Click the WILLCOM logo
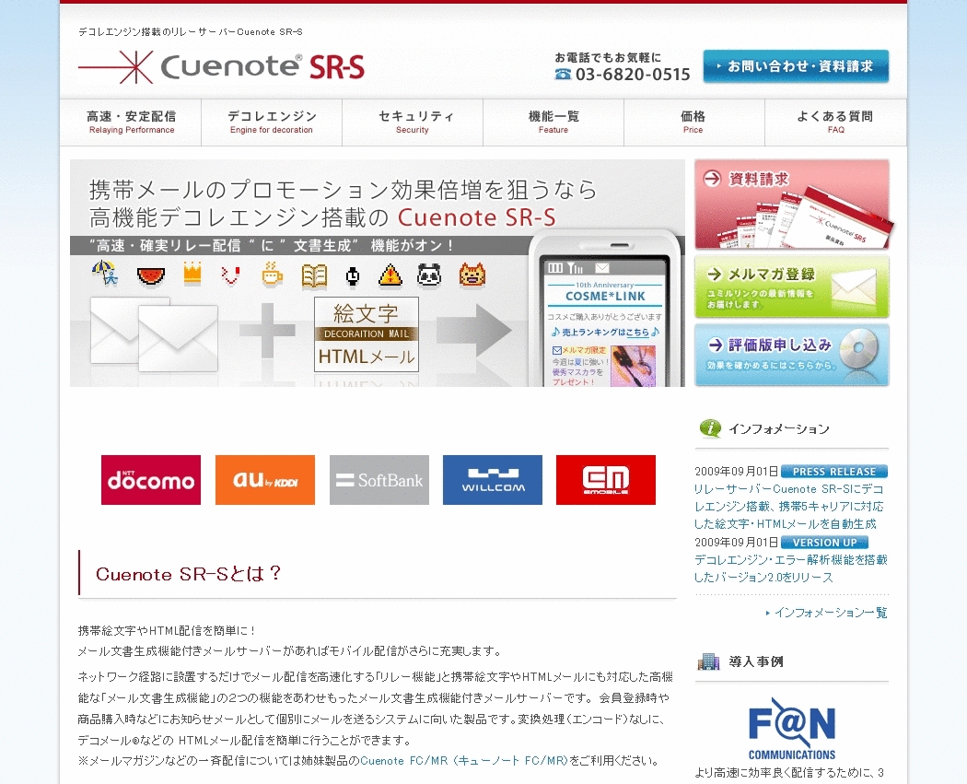 493,480
